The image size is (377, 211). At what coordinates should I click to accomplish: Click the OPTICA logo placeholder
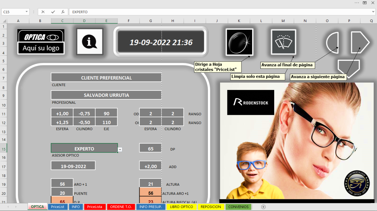pyautogui.click(x=41, y=42)
